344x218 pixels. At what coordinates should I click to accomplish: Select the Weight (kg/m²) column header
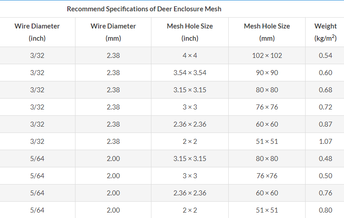tap(325, 32)
